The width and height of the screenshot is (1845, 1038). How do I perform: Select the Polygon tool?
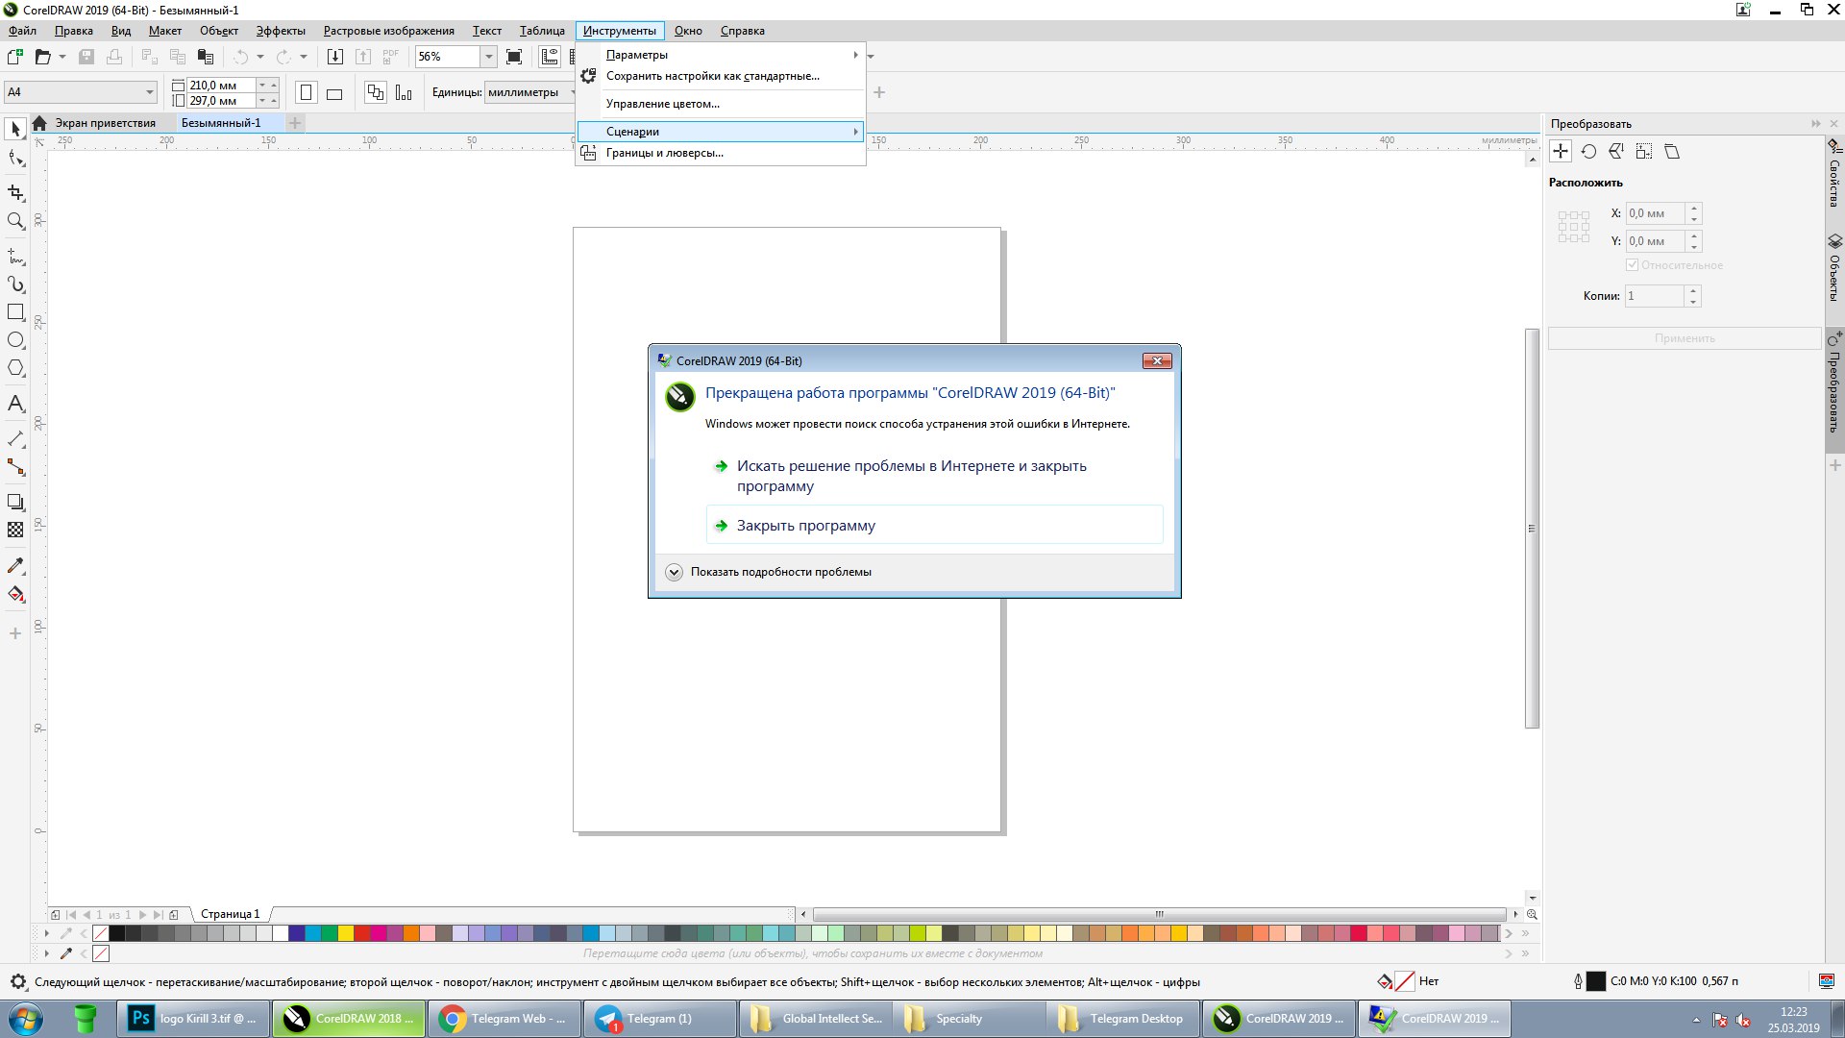[15, 368]
